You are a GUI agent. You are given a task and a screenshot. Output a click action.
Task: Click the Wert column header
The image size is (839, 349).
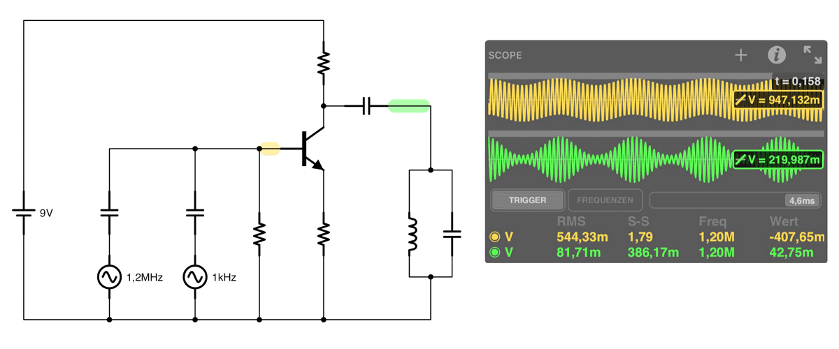(x=784, y=222)
